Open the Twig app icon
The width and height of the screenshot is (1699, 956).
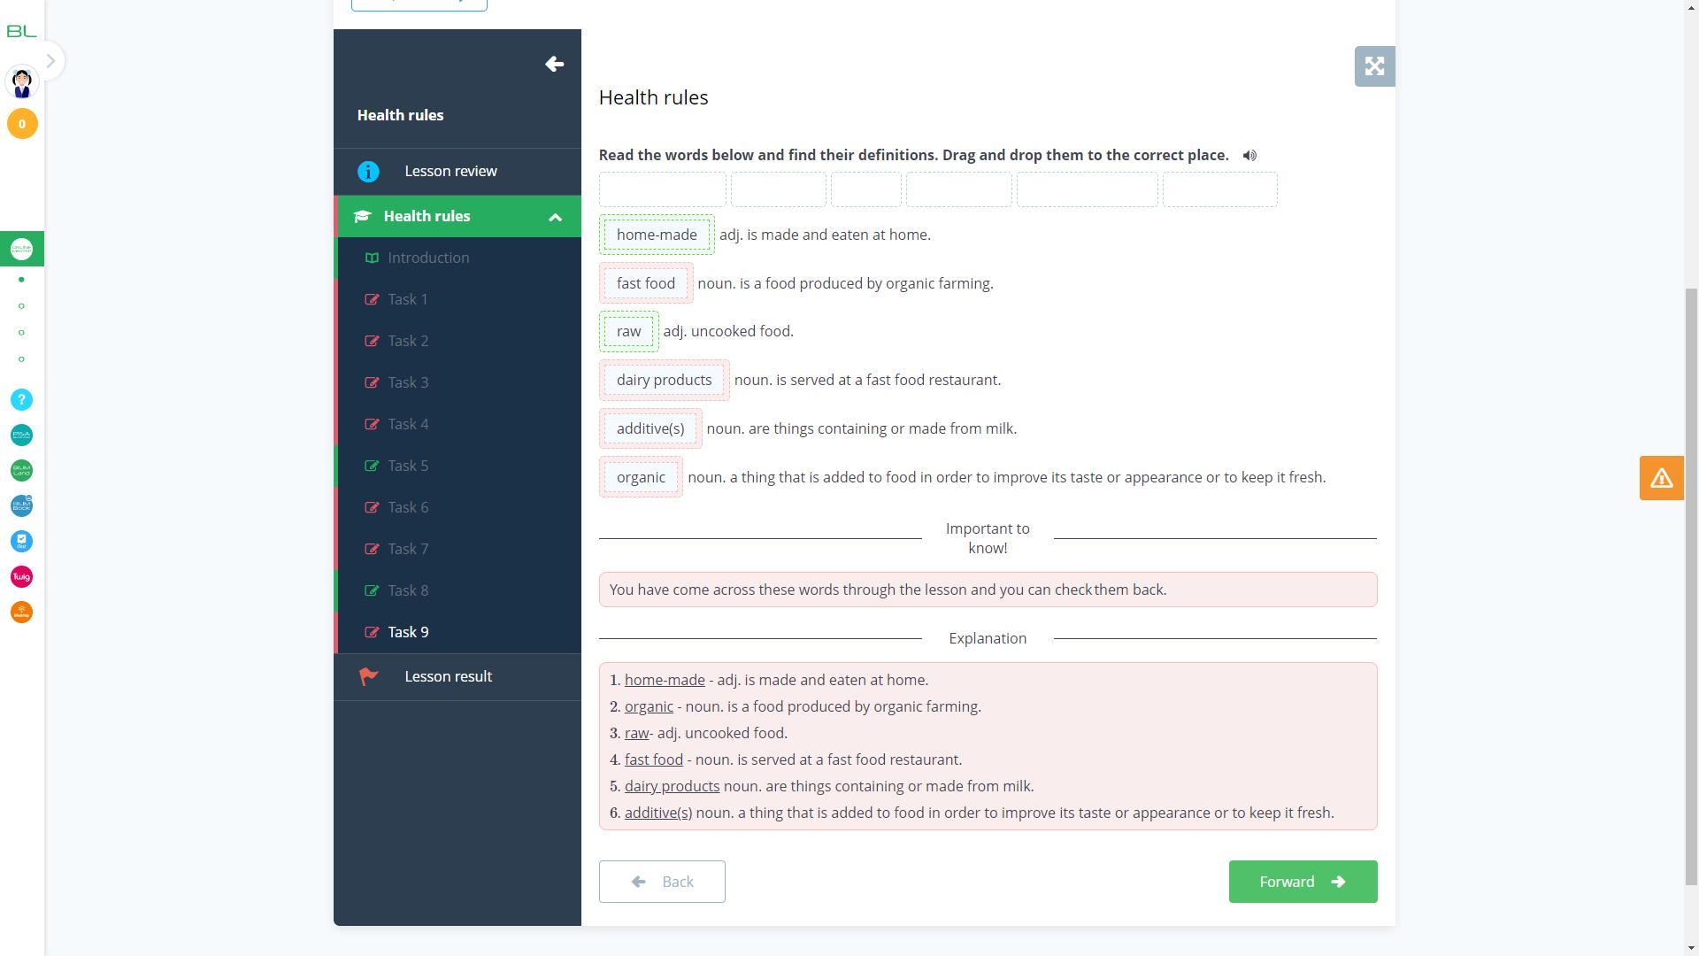click(21, 577)
